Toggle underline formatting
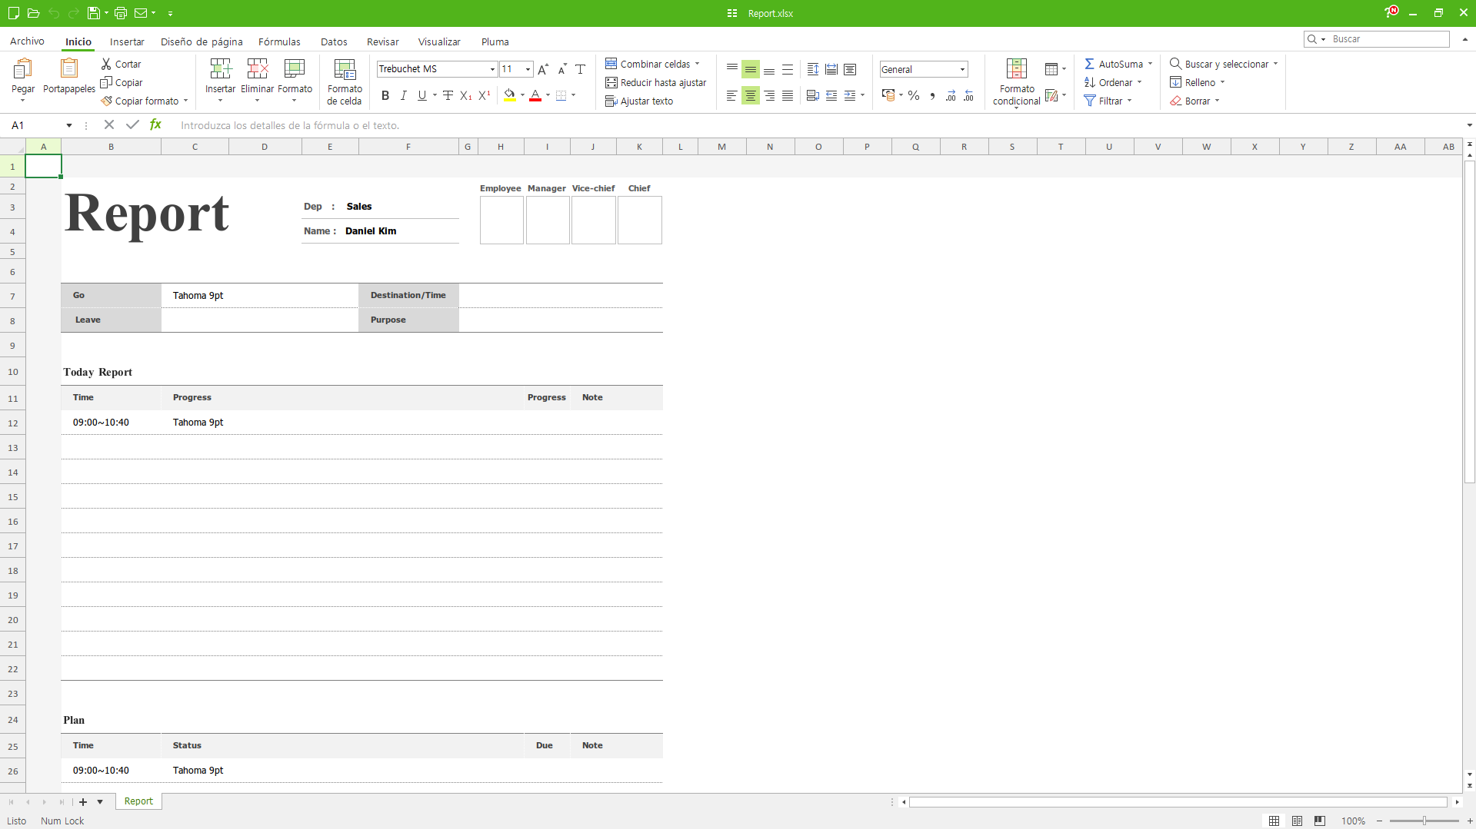This screenshot has height=829, width=1476. click(422, 95)
